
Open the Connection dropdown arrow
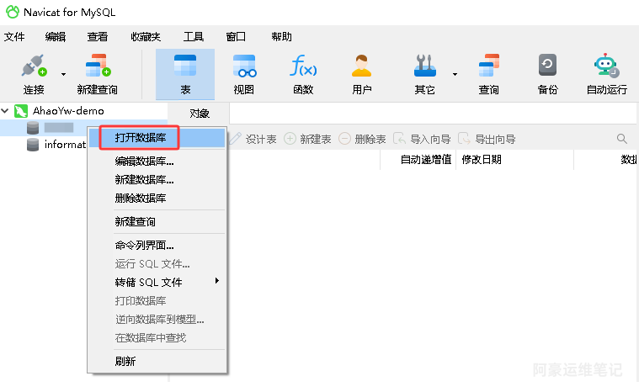pyautogui.click(x=64, y=74)
